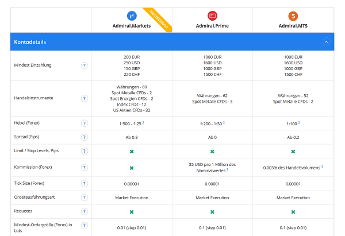Click 'Währungen - 69' instrument entry
This screenshot has width=345, height=236.
(x=132, y=87)
